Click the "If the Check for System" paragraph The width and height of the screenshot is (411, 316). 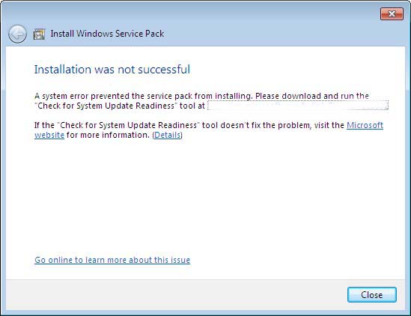point(209,130)
